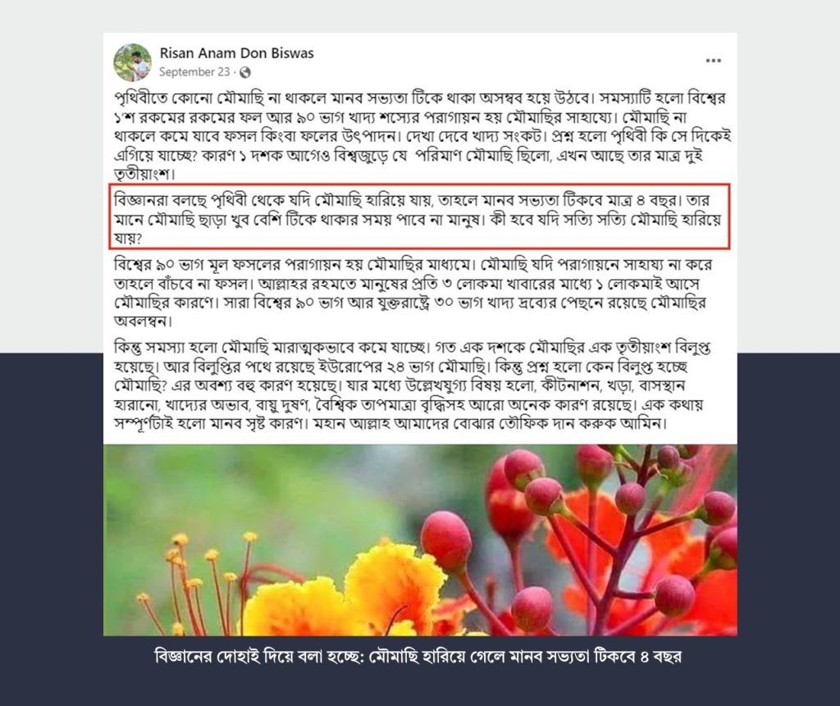840x706 pixels.
Task: Click the sentence ending তৃতীয়াংশ in first paragraph
Action: (408, 165)
